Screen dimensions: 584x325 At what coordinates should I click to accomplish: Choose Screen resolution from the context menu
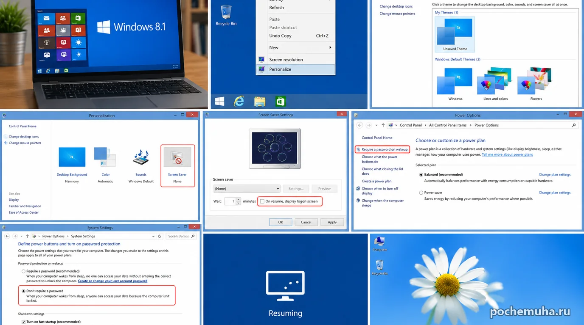pyautogui.click(x=296, y=60)
